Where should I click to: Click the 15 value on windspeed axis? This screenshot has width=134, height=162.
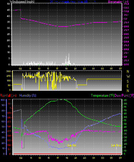(x=8, y=46)
